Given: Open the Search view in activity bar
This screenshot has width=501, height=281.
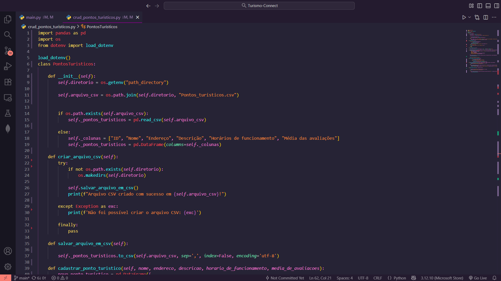Looking at the screenshot, I should (8, 35).
